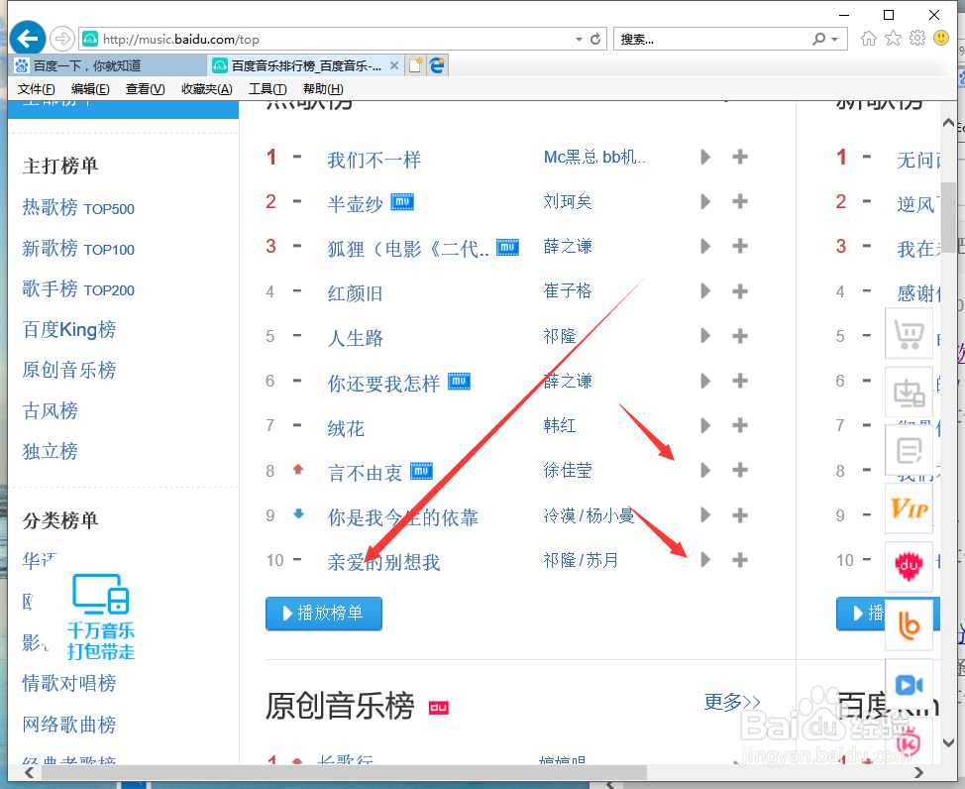Click the 千万音乐打包带走 promo
965x789 pixels.
tap(100, 617)
